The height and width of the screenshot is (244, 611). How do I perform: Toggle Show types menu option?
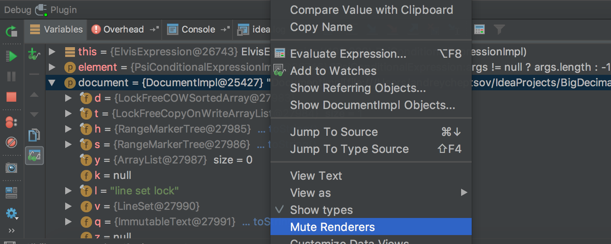pyautogui.click(x=321, y=210)
